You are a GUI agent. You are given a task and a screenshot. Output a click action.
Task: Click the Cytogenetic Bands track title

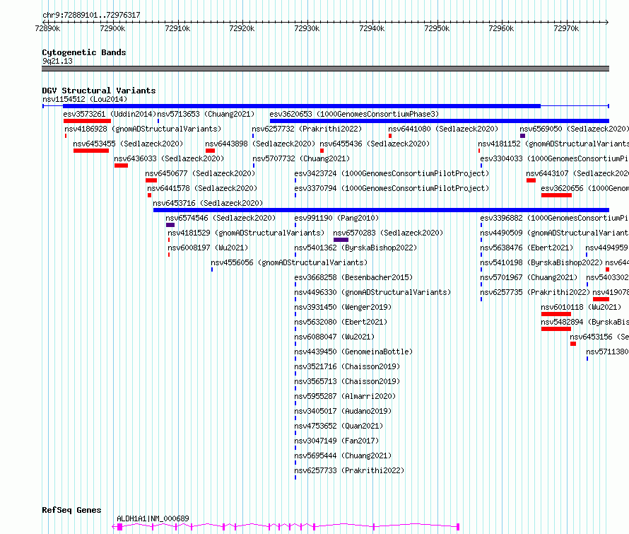[84, 52]
